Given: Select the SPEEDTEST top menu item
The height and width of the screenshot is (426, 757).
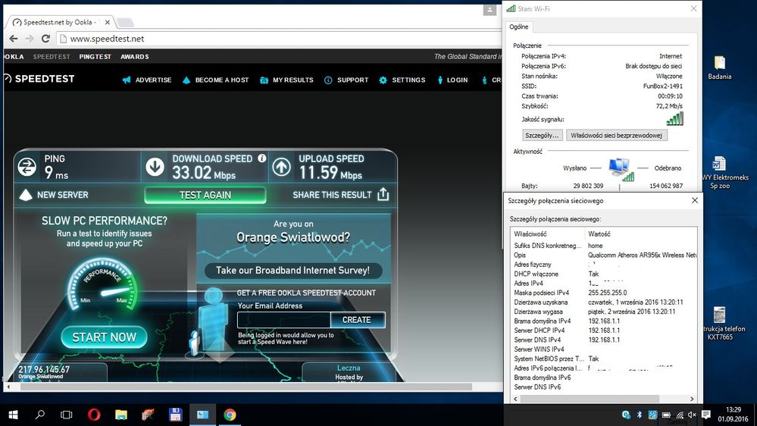Looking at the screenshot, I should pos(52,57).
